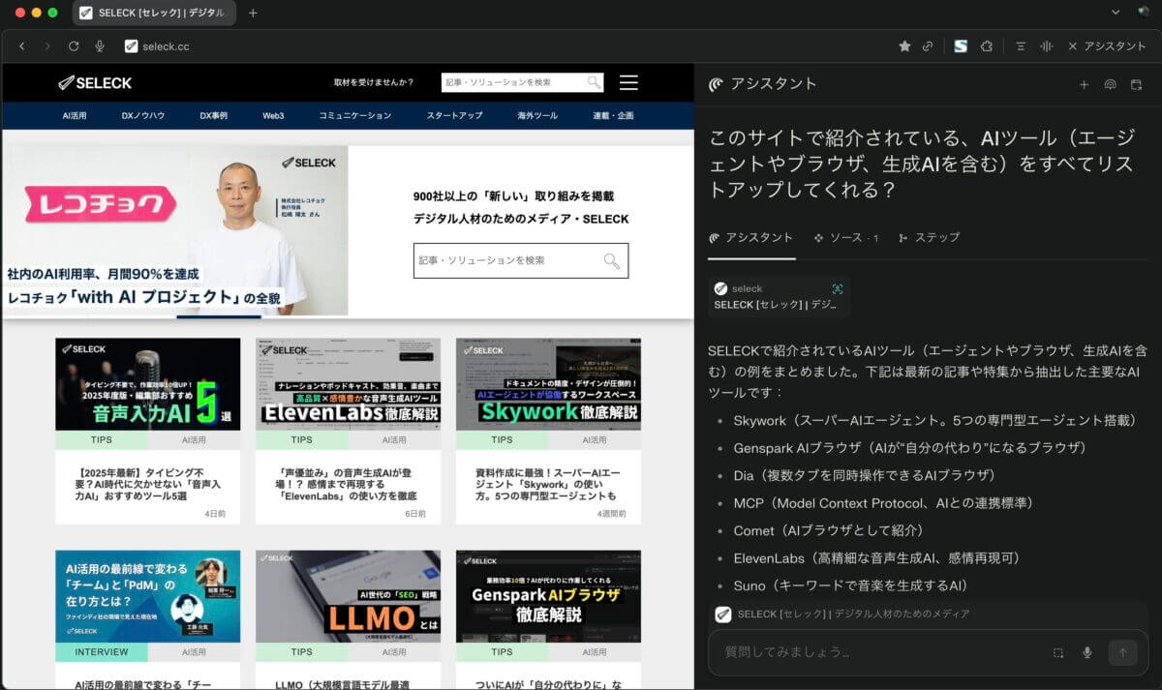Open the 連載・企画 navigation category
1162x690 pixels.
pos(613,115)
